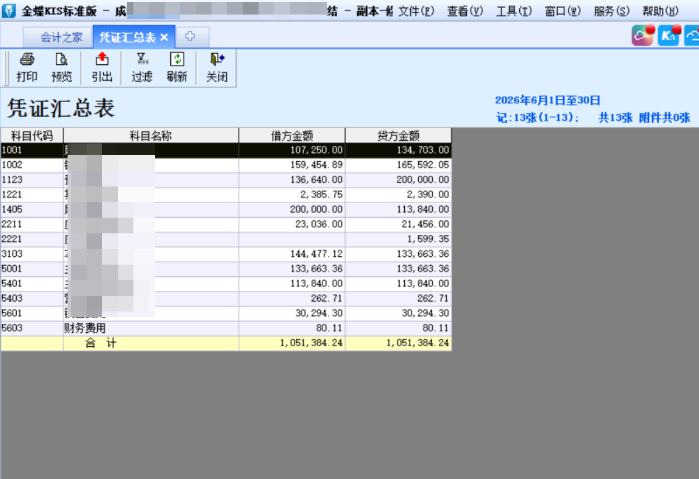Click the 合计 total row label

coord(151,343)
